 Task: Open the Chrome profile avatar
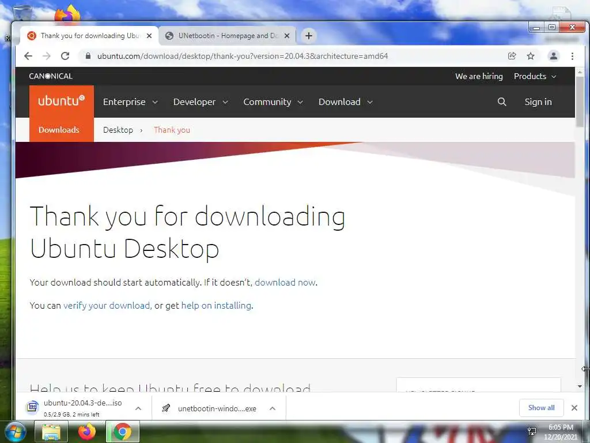(x=554, y=56)
